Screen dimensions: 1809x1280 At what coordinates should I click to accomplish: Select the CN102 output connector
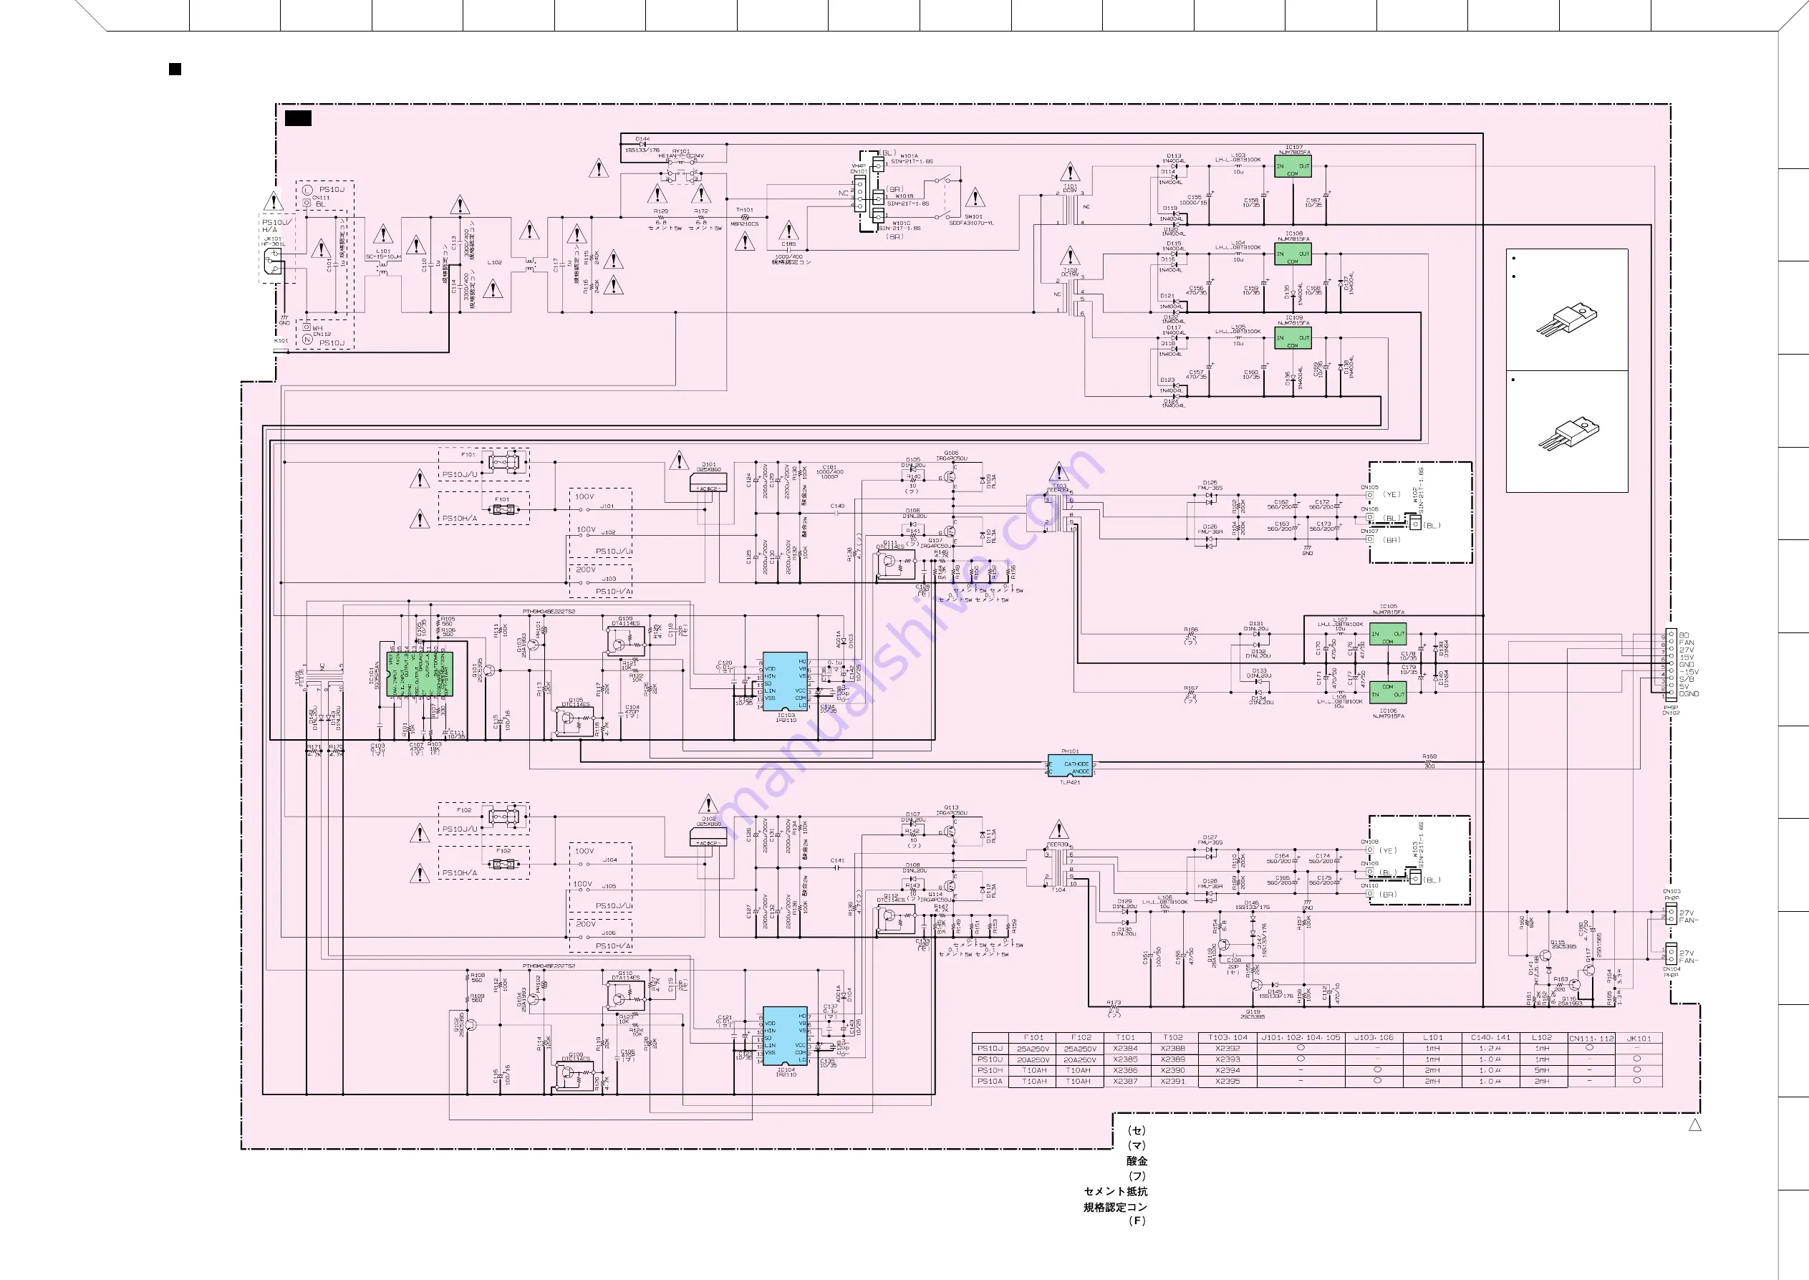tap(1670, 665)
